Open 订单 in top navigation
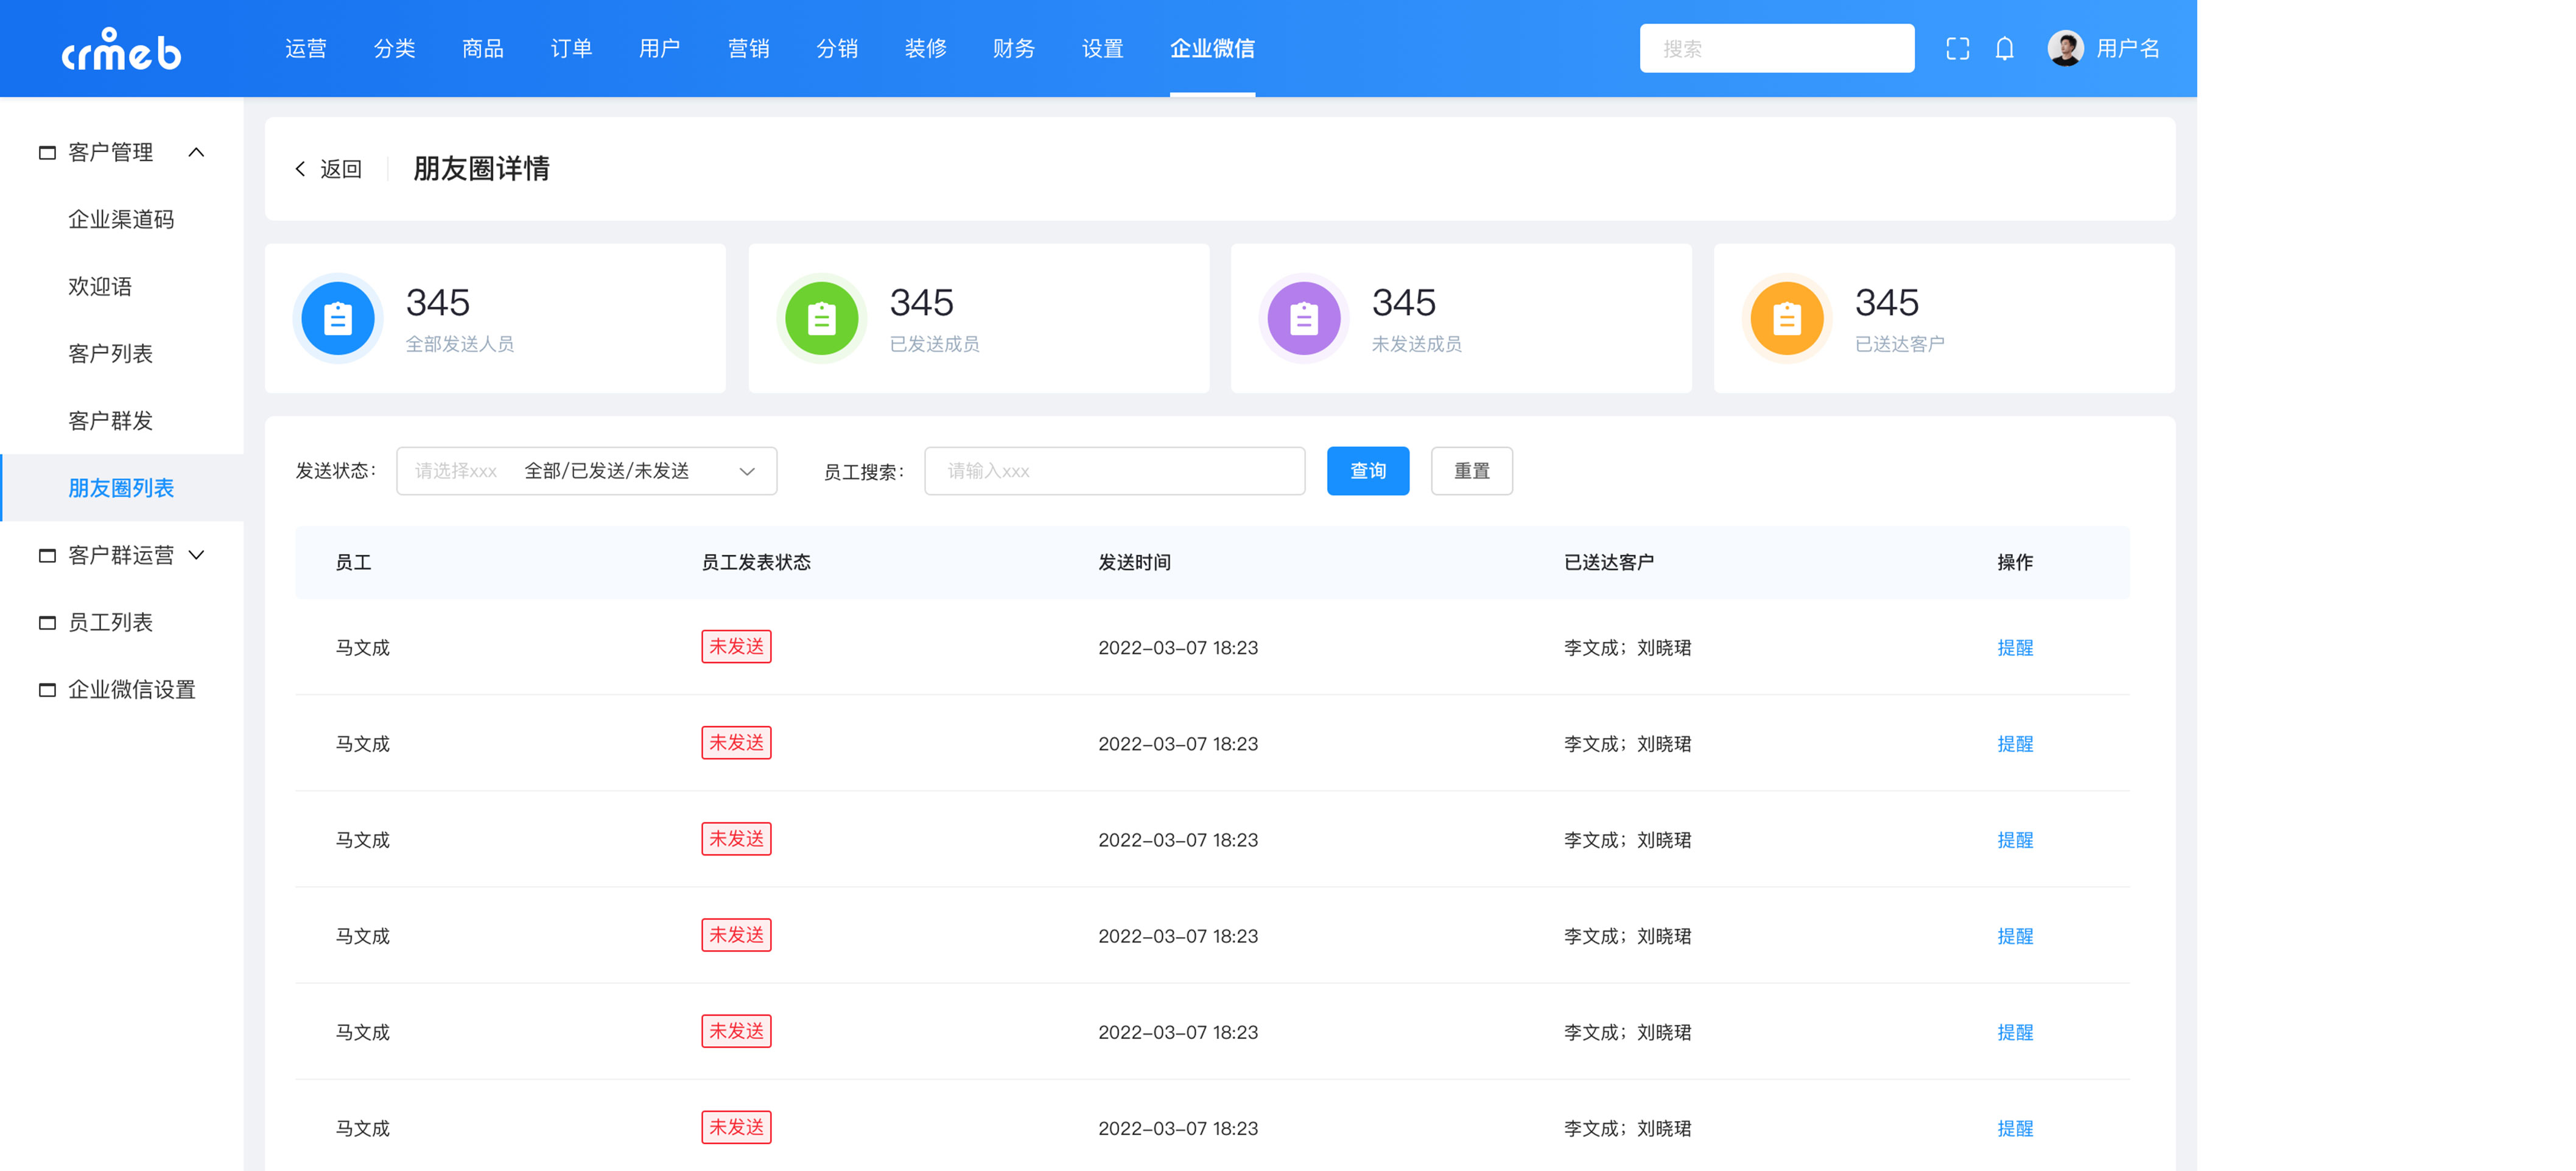The height and width of the screenshot is (1171, 2576). click(x=571, y=48)
